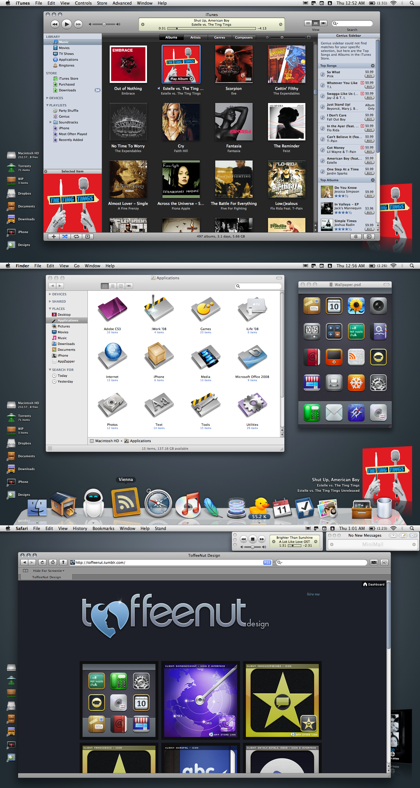Switch iTunes to cover flow view
The width and height of the screenshot is (420, 788).
[x=323, y=23]
